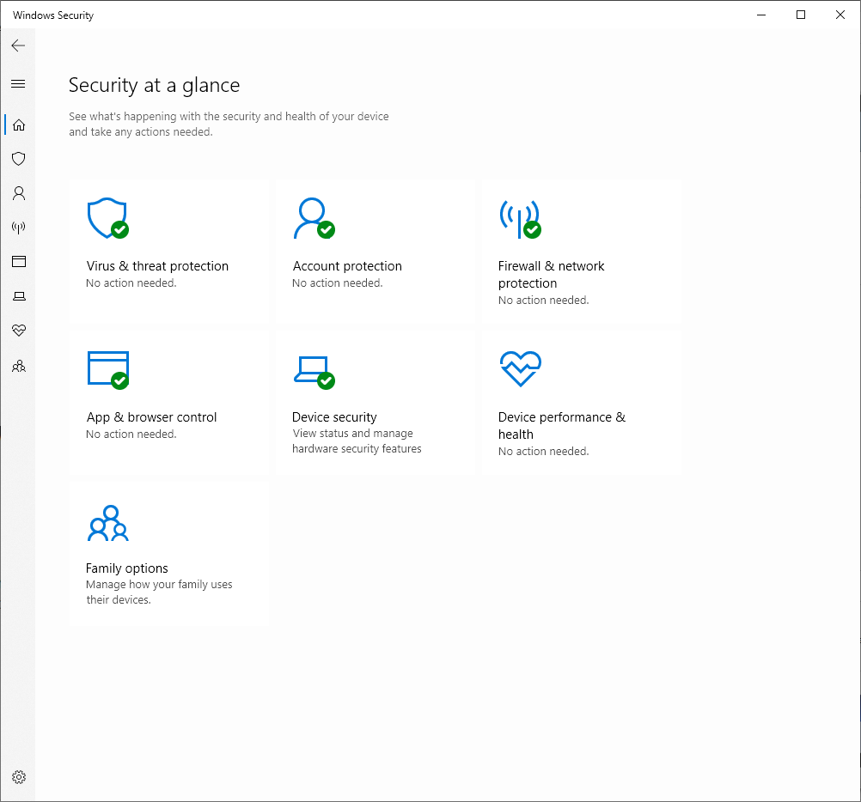Click the Windows Security window title

53,15
